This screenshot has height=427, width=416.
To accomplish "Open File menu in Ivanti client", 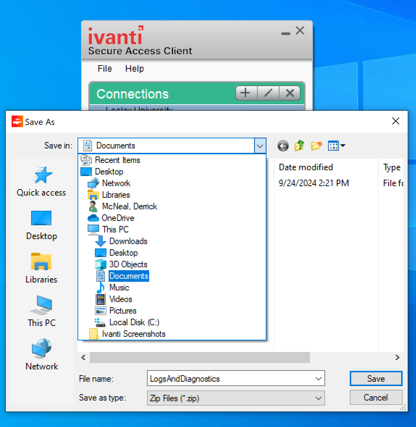I will pos(105,68).
